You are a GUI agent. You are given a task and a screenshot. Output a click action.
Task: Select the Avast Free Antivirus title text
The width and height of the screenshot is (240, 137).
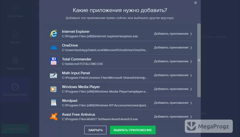(79, 114)
